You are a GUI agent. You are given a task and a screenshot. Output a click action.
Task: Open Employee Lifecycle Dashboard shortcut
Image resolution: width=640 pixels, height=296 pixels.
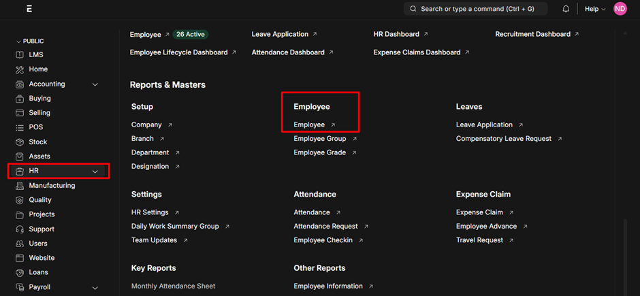[178, 52]
